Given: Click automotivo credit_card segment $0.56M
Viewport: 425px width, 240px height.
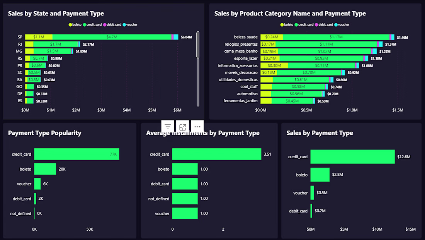Looking at the screenshot, I should (296, 94).
